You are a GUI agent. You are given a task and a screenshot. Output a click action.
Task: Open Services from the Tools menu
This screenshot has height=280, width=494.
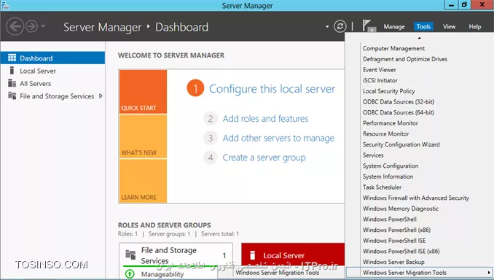373,155
